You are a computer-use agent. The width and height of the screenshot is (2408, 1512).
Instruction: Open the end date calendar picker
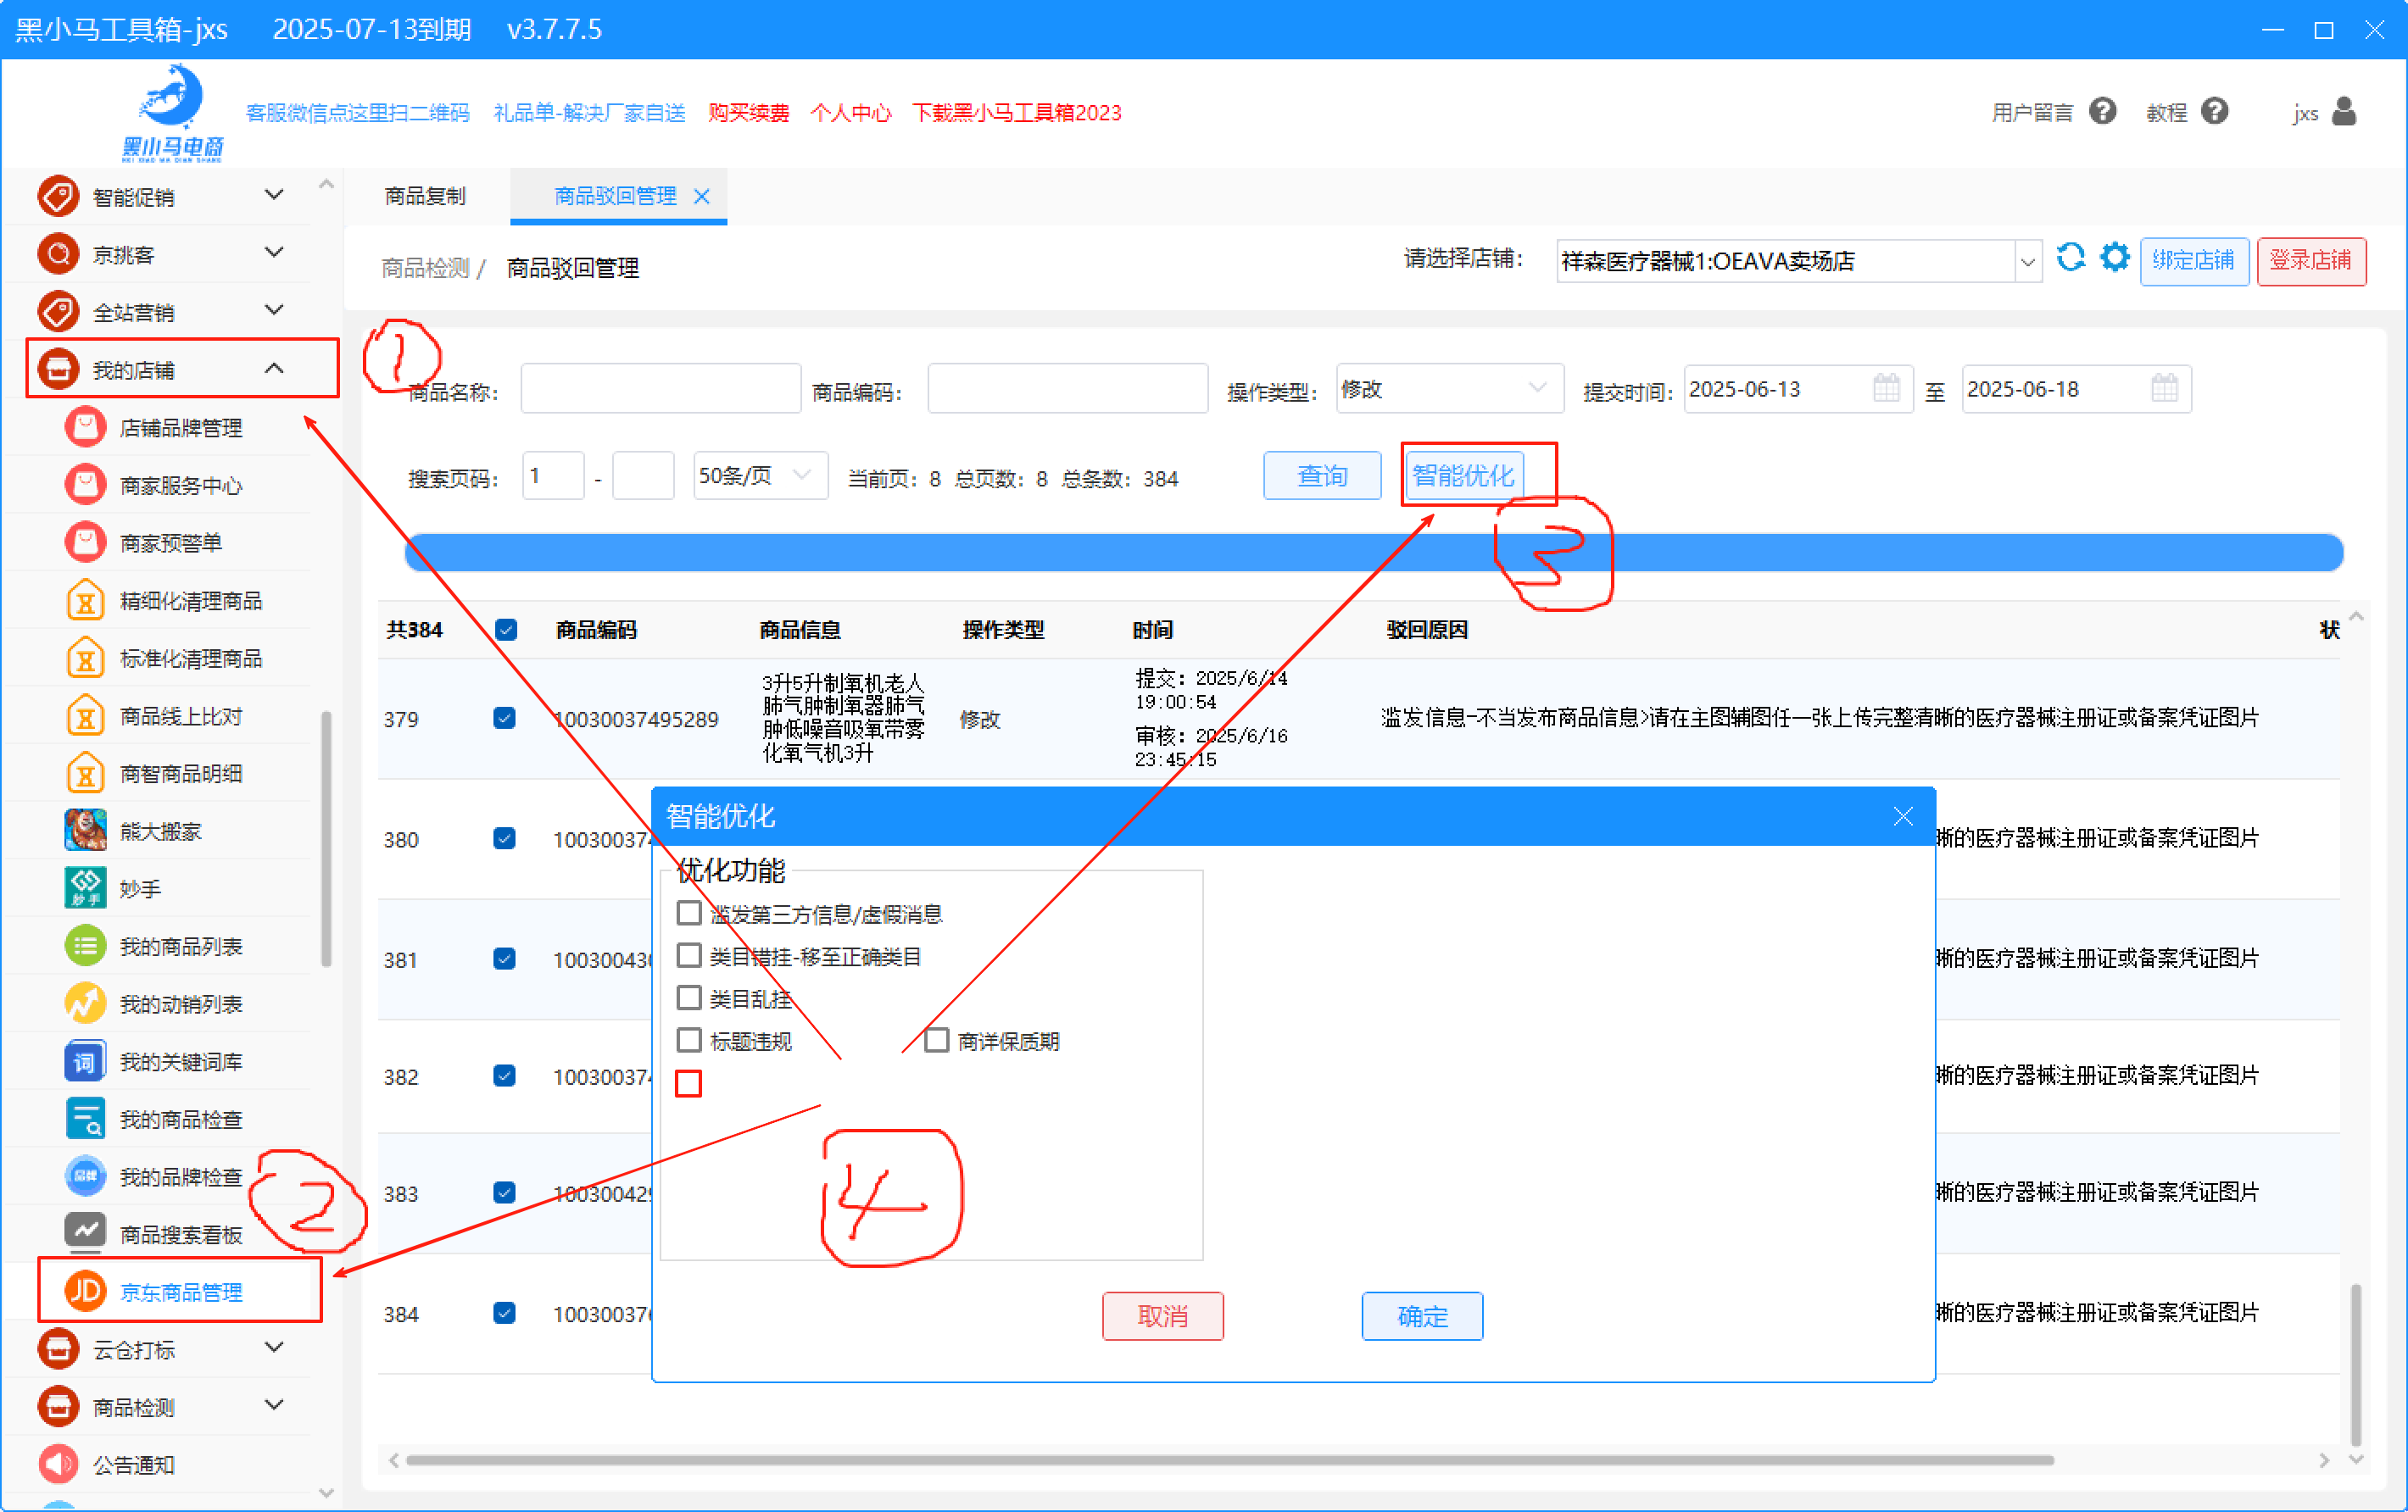coord(2164,387)
